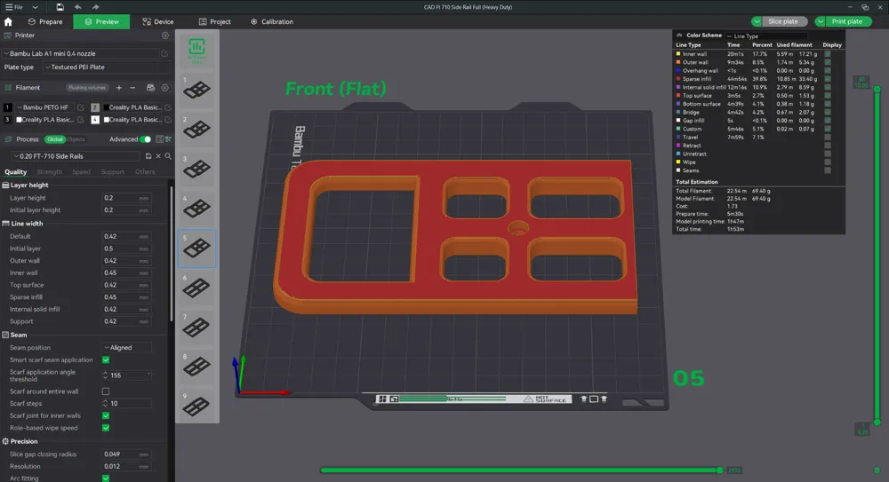Switch to the Project tab
This screenshot has height=482, width=889.
[215, 21]
